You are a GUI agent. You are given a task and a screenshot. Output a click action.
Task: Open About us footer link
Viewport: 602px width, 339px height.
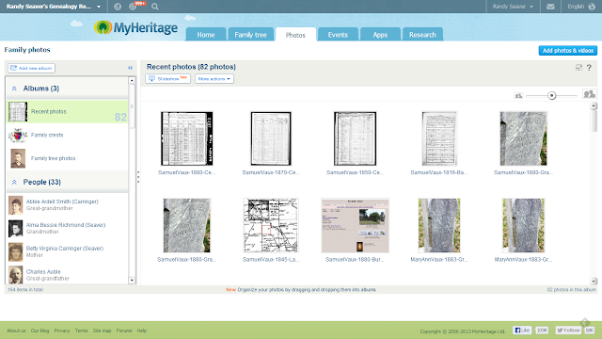tap(16, 331)
